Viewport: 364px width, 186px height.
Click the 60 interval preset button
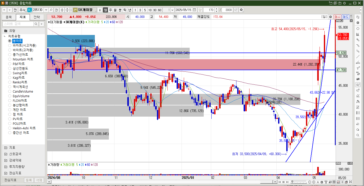[x=160, y=10]
